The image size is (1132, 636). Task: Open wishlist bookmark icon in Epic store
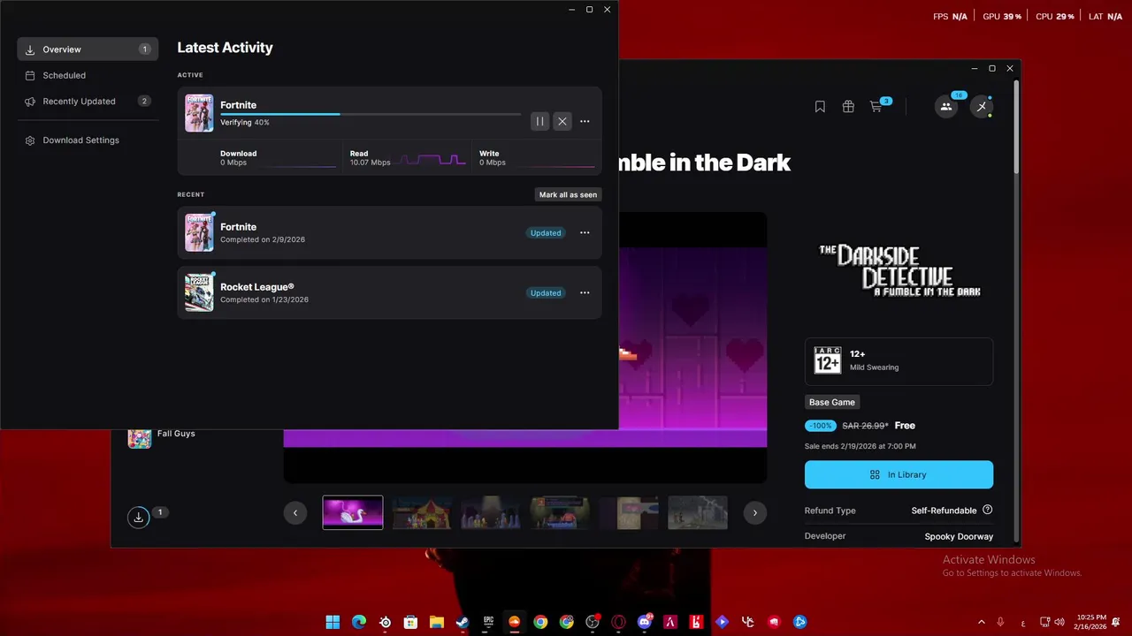(820, 107)
